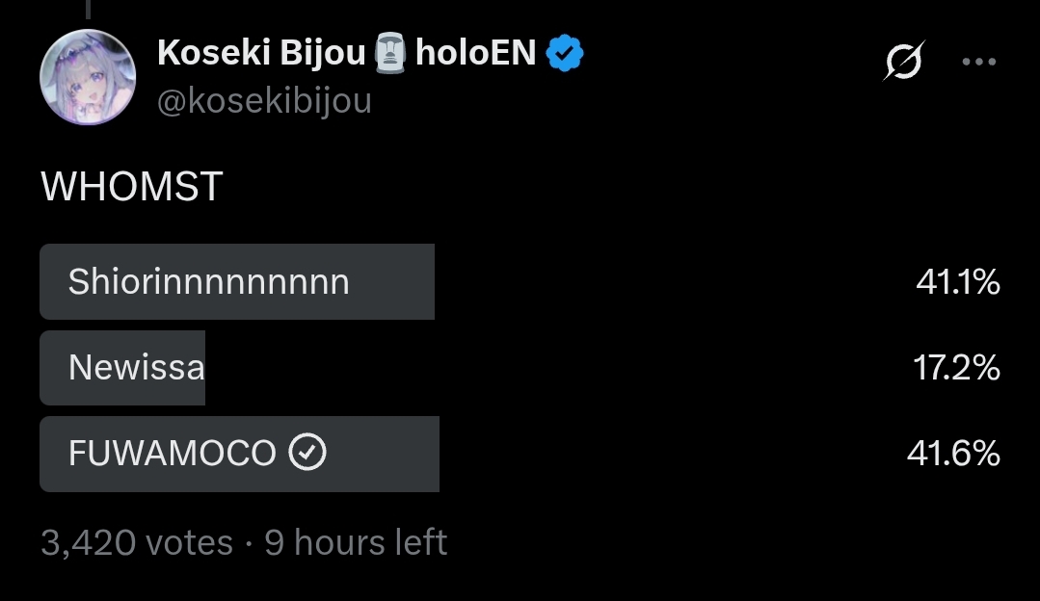The image size is (1040, 601).
Task: Click the Grok slash-circle icon
Action: click(904, 62)
